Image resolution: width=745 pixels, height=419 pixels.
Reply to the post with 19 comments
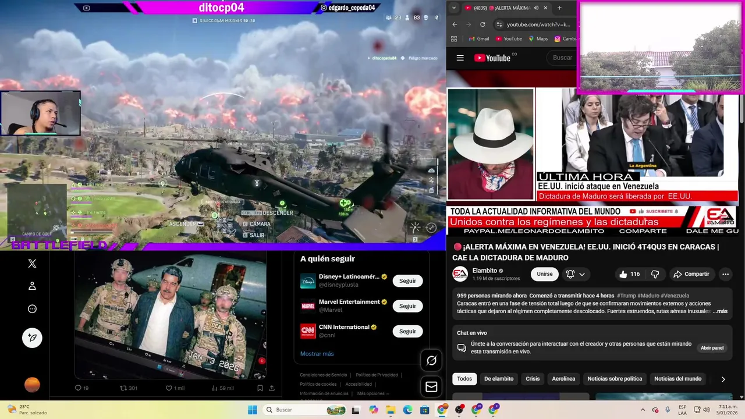click(81, 388)
